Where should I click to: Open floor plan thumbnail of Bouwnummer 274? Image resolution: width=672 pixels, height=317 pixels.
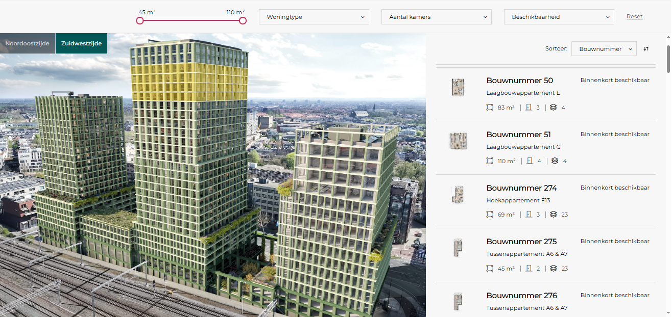click(x=458, y=194)
